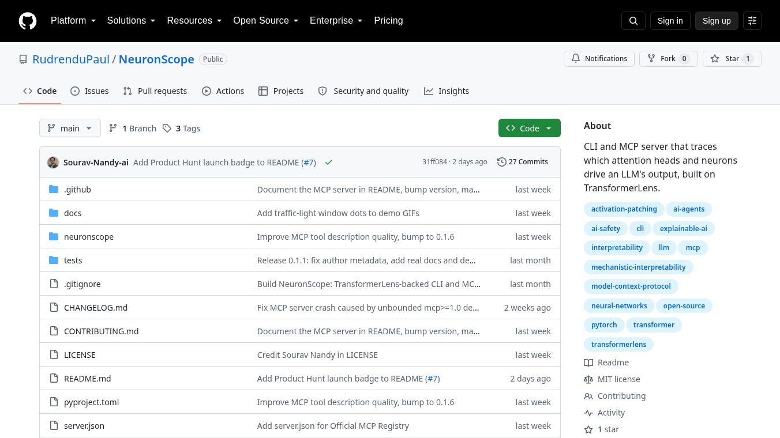
Task: Click the tag icon beside 3 Tags
Action: click(x=167, y=128)
